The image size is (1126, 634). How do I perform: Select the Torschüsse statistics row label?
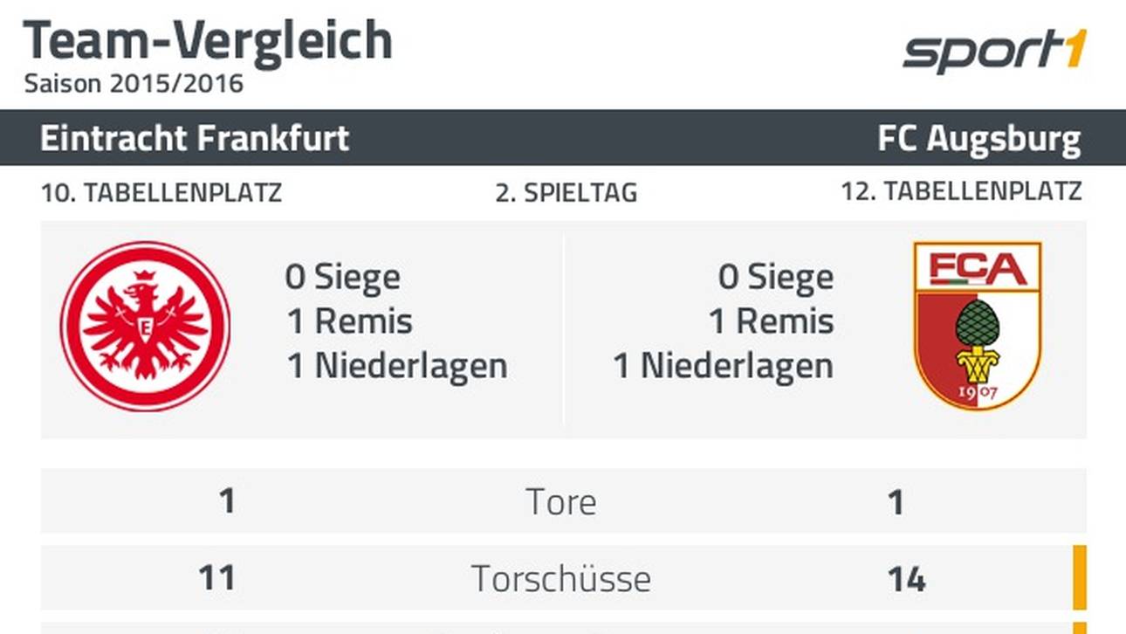(x=561, y=579)
